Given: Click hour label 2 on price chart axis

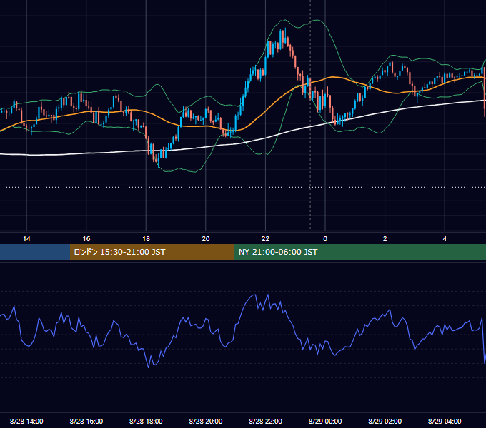Looking at the screenshot, I should coord(385,239).
